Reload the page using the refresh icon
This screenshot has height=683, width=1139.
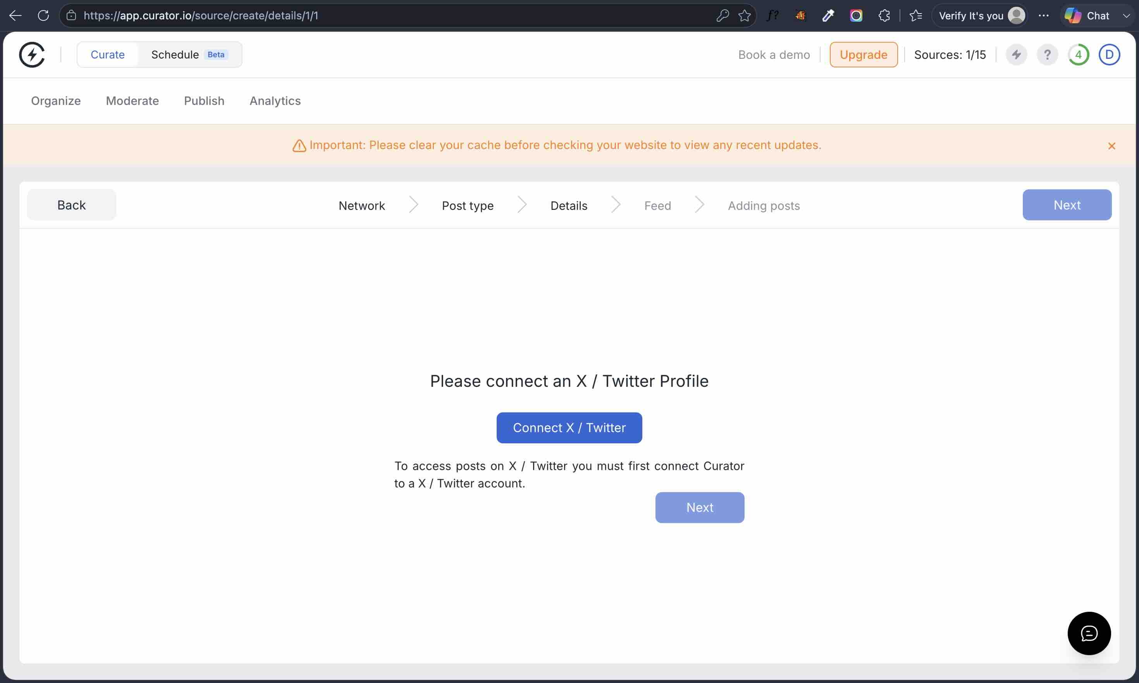tap(43, 15)
